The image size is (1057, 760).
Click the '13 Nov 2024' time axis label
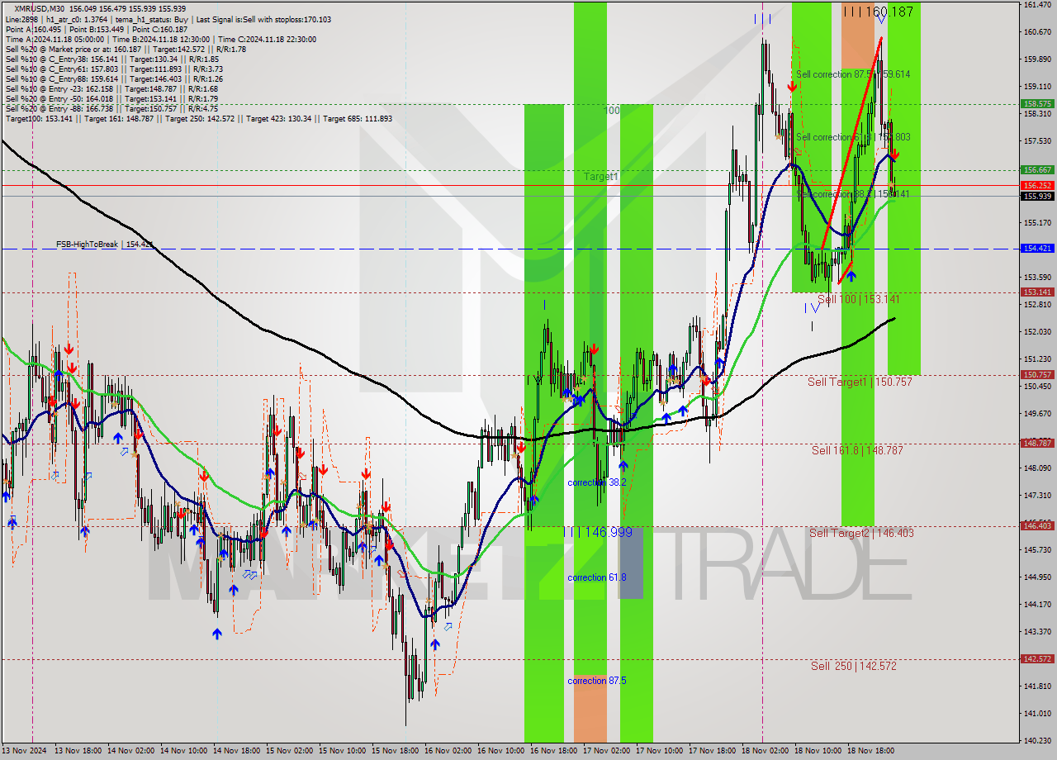[x=25, y=751]
